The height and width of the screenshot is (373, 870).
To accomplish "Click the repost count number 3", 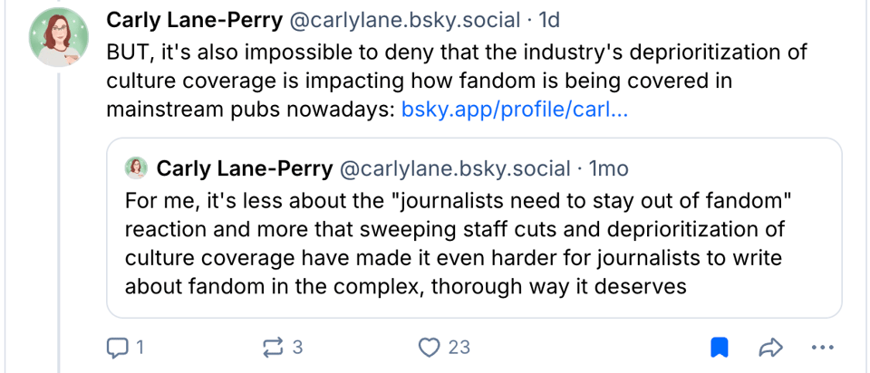I will click(x=297, y=347).
